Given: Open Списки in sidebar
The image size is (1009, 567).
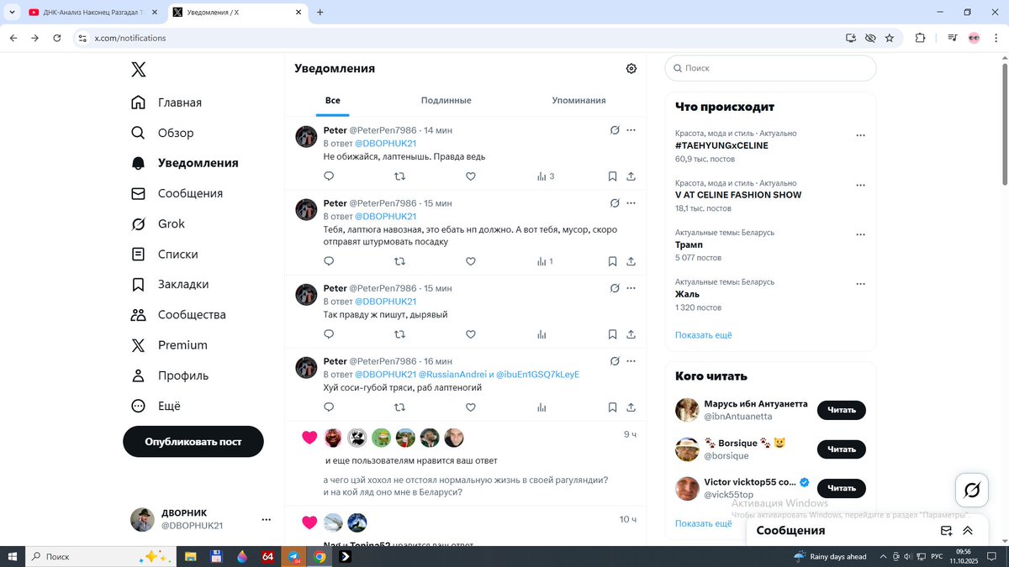Looking at the screenshot, I should pos(165,254).
